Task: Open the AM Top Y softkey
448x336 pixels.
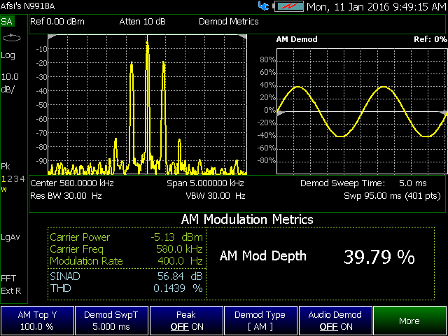Action: [x=37, y=321]
